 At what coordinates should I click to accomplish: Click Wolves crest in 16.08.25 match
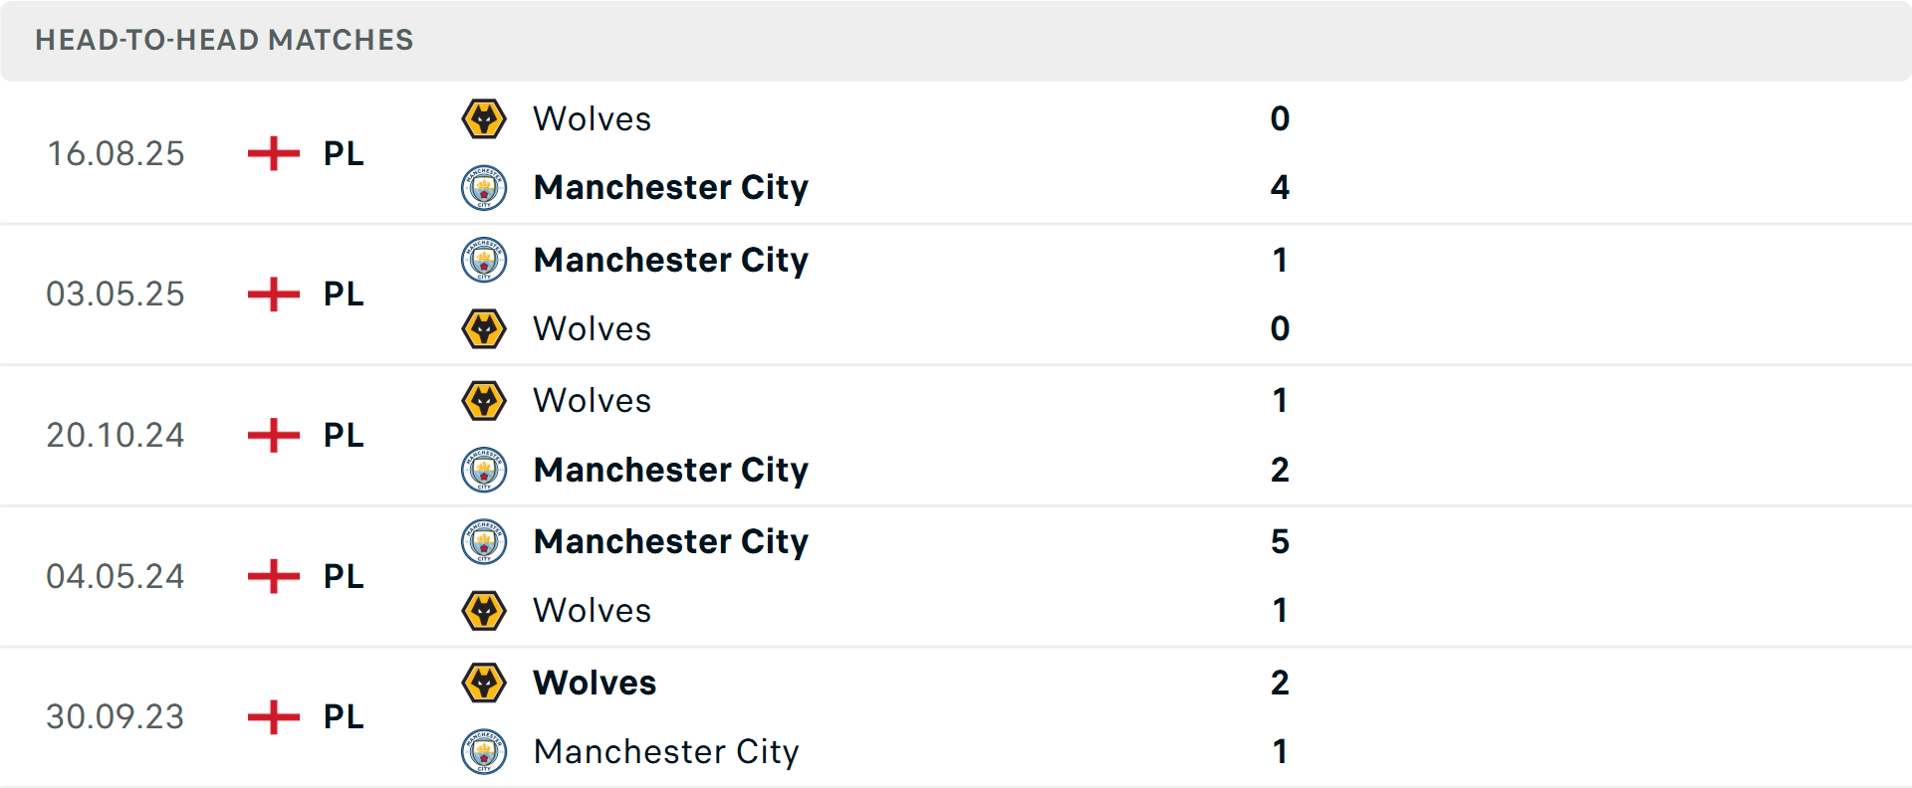[x=484, y=119]
